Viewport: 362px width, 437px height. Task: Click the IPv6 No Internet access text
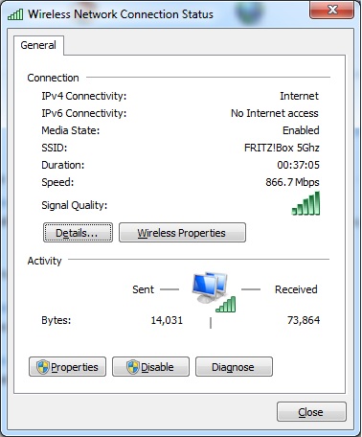[x=275, y=113]
